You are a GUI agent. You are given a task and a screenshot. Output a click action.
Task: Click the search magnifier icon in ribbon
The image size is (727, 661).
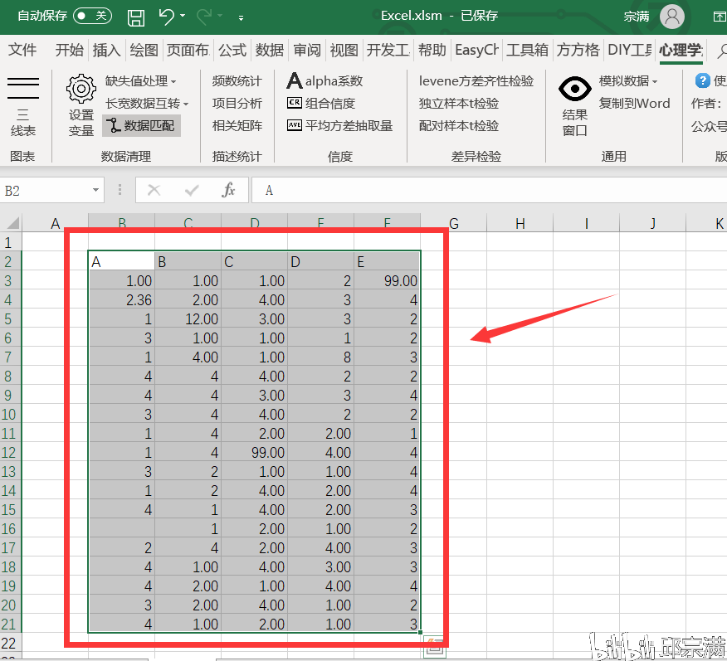(721, 51)
